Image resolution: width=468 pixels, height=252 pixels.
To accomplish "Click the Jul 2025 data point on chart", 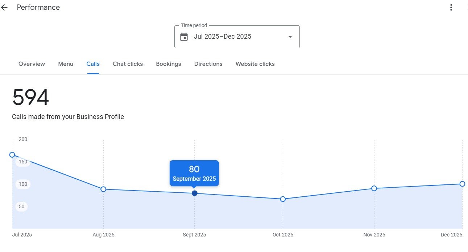I will click(12, 155).
